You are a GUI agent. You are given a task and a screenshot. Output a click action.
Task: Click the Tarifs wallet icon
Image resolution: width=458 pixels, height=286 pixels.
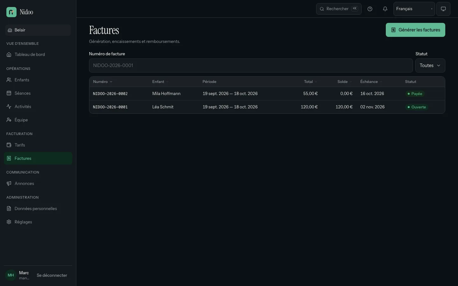[9, 145]
